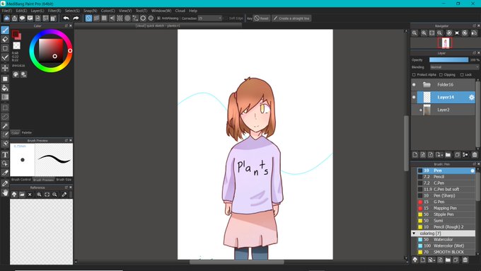Hide Layer14 visibility dot
This screenshot has height=271, width=481.
414,97
